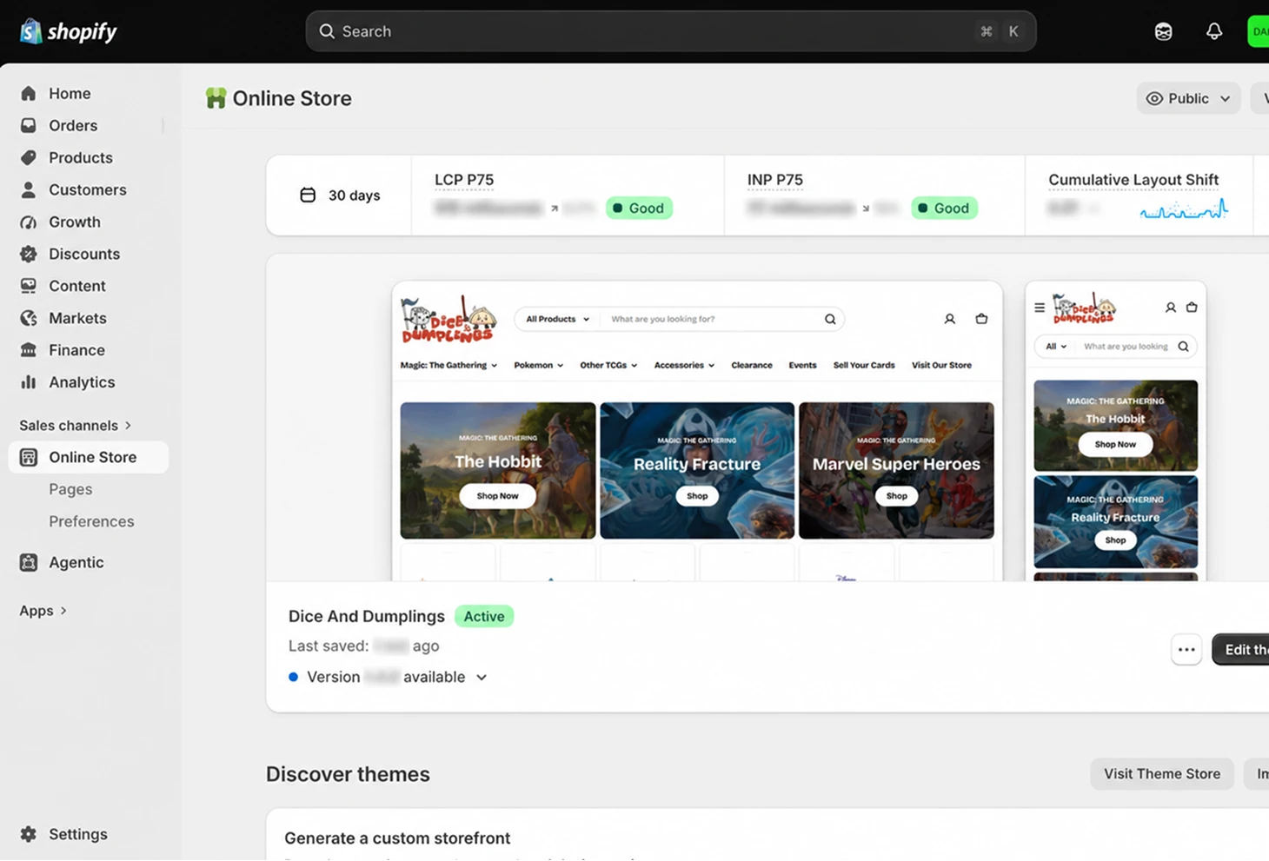Select the Orders inbox icon
This screenshot has width=1269, height=861.
[29, 125]
